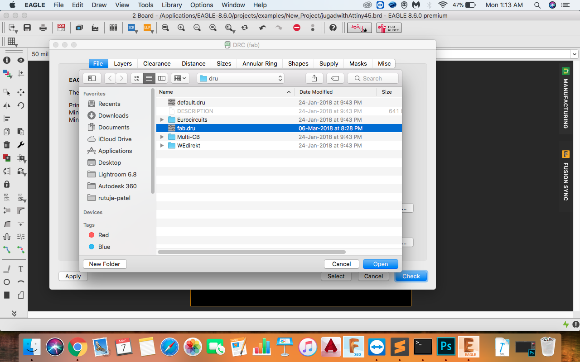Select the Rotate tool icon

(x=21, y=105)
